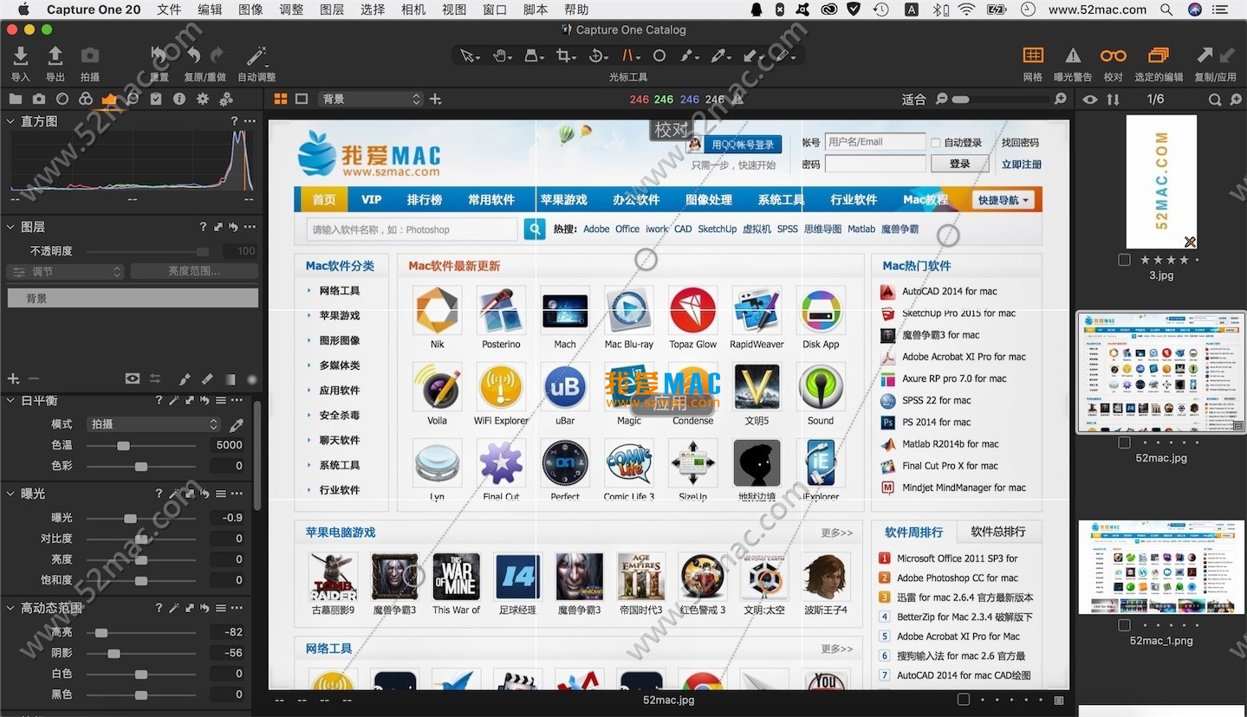Select the rotate/straighten cursor tool
The height and width of the screenshot is (717, 1247).
597,55
